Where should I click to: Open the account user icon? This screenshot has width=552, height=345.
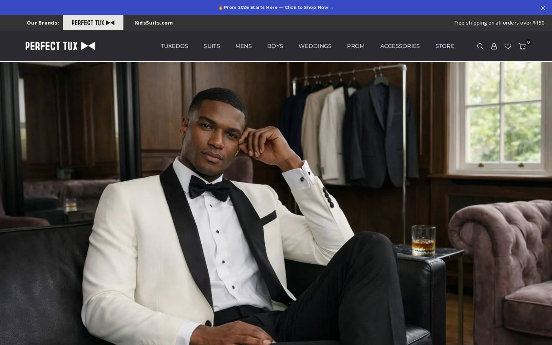click(494, 46)
